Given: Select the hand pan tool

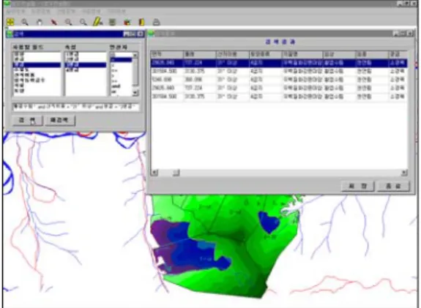Looking at the screenshot, I should (40, 22).
